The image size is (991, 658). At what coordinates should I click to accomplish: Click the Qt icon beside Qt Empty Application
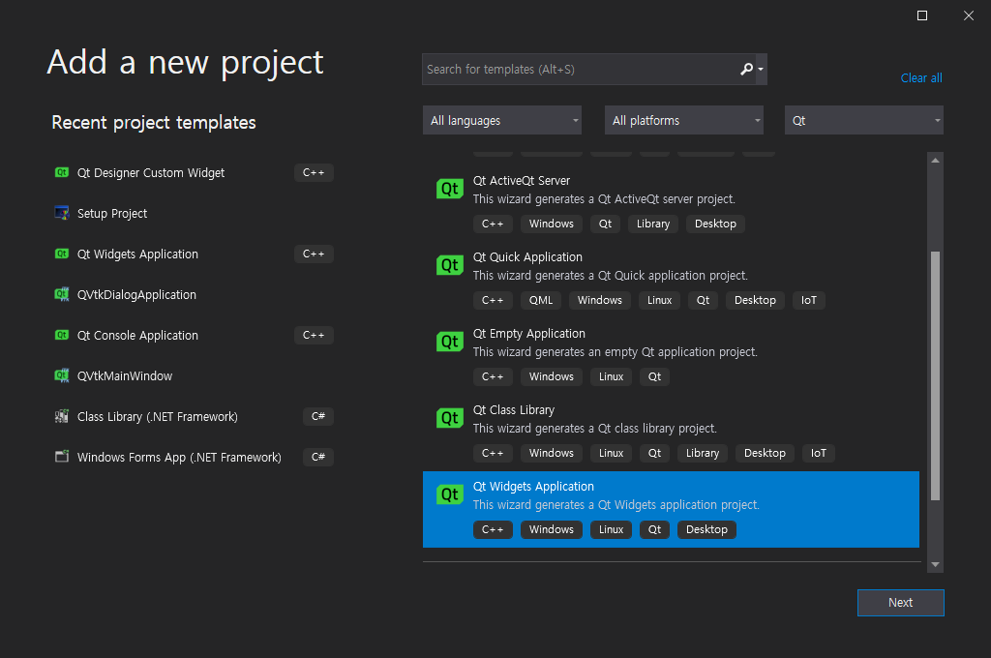449,342
